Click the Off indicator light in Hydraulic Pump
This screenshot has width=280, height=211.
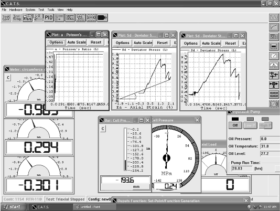tap(235, 119)
